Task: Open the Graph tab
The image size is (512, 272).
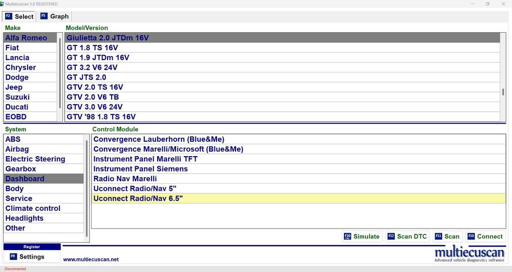Action: point(54,16)
